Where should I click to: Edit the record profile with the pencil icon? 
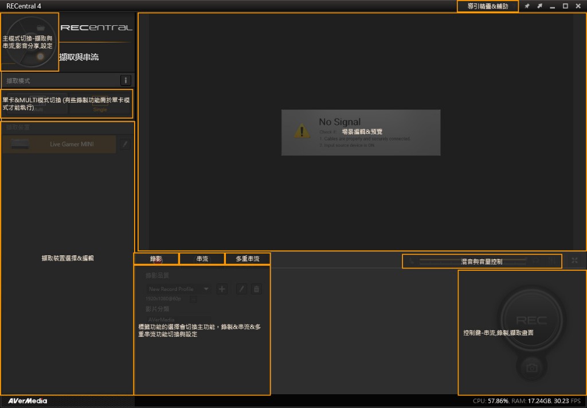point(242,289)
